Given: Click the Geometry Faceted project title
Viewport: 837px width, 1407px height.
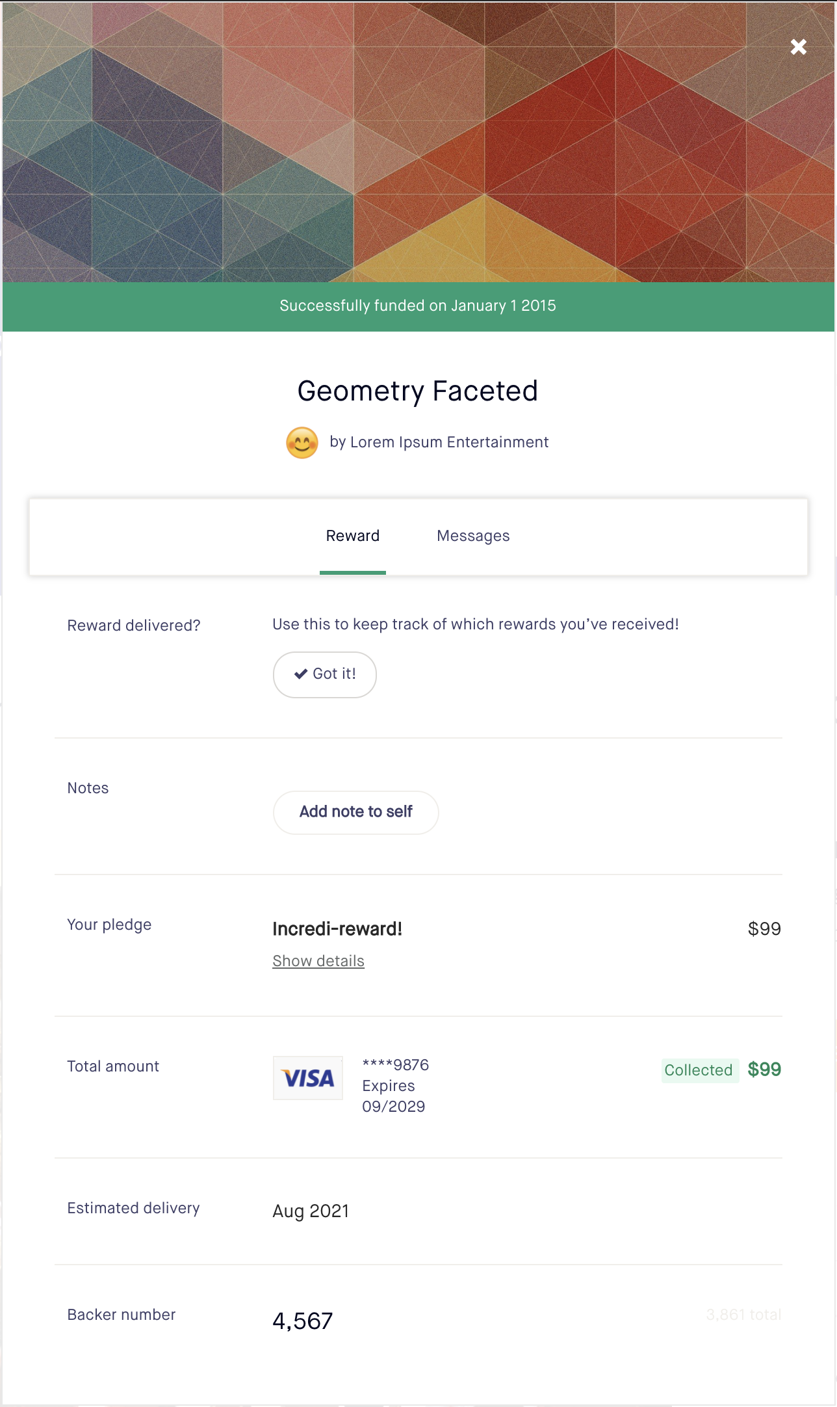Looking at the screenshot, I should pos(418,391).
